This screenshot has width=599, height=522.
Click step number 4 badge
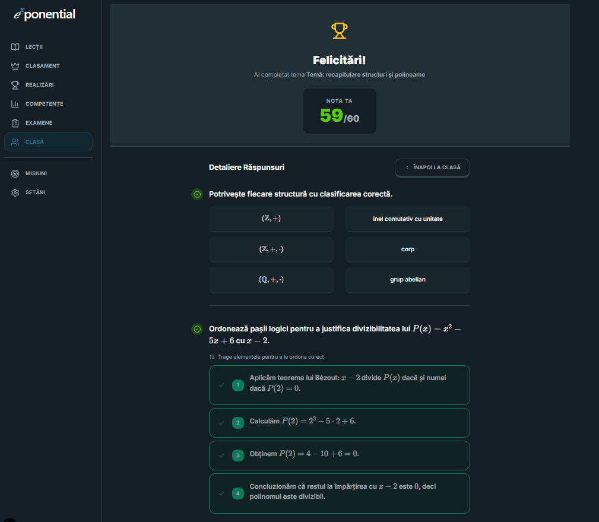tap(238, 493)
